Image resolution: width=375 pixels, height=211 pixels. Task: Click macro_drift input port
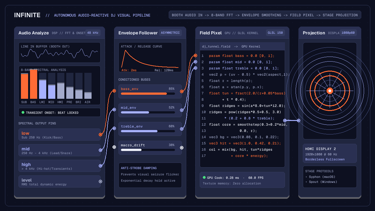114,147
